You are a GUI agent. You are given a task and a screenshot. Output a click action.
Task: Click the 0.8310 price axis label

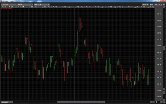click(159, 20)
